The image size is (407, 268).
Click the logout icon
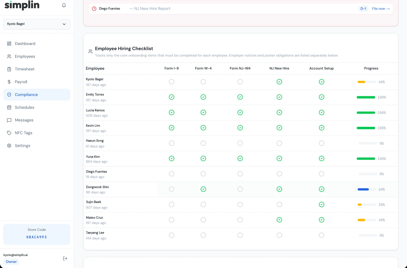coord(65,258)
